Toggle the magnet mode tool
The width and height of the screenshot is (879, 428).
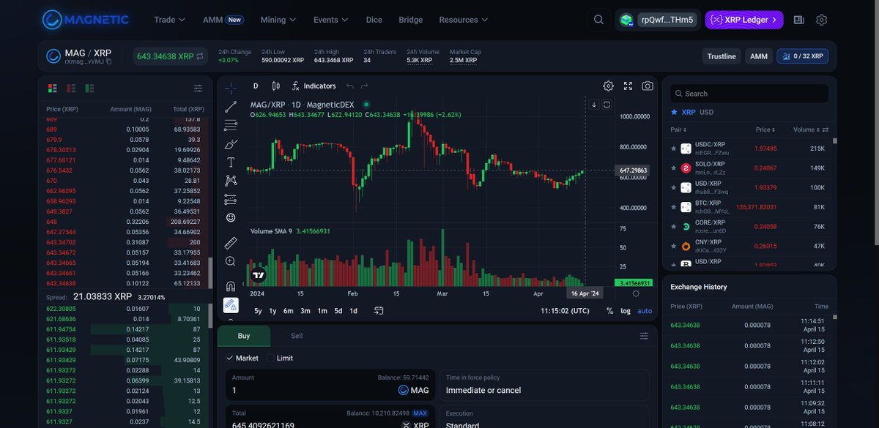[x=231, y=286]
